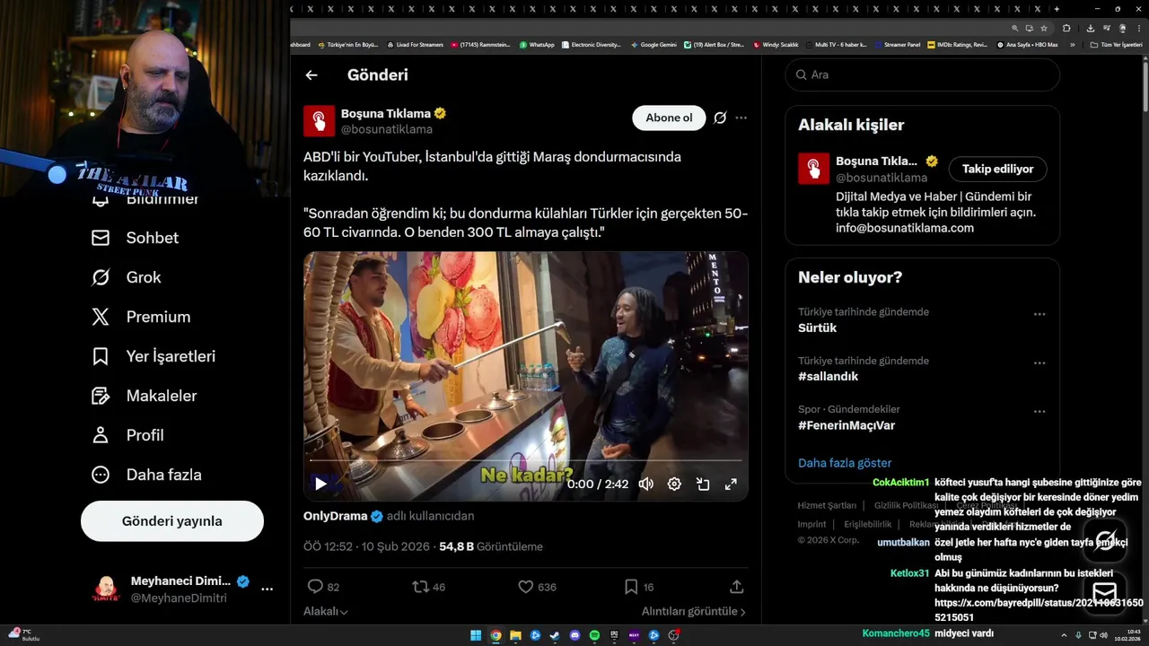Open account menu dots beside Meyhaneci Dimitri
Image resolution: width=1149 pixels, height=646 pixels.
(267, 589)
